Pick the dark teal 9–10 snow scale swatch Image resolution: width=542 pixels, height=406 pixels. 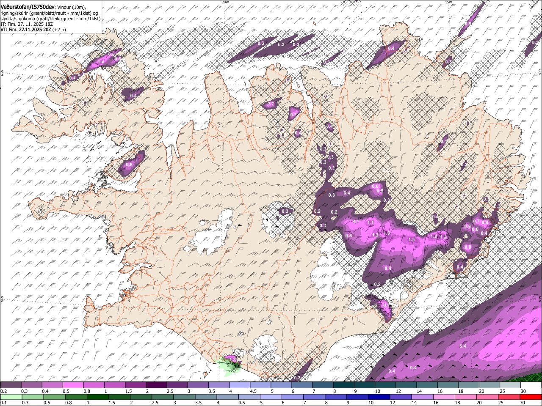[x=365, y=385]
